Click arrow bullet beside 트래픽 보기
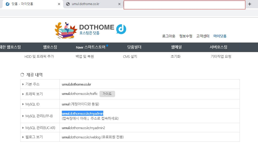Image resolution: width=258 pixels, height=159 pixels. (x=23, y=94)
